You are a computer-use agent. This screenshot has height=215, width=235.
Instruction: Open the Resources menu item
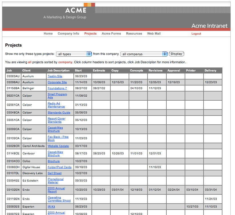click(134, 34)
